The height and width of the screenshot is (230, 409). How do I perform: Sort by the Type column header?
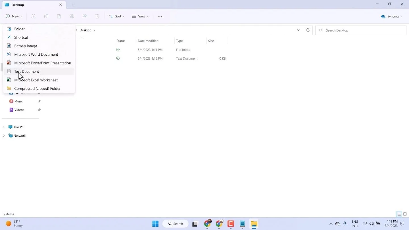(x=190, y=41)
